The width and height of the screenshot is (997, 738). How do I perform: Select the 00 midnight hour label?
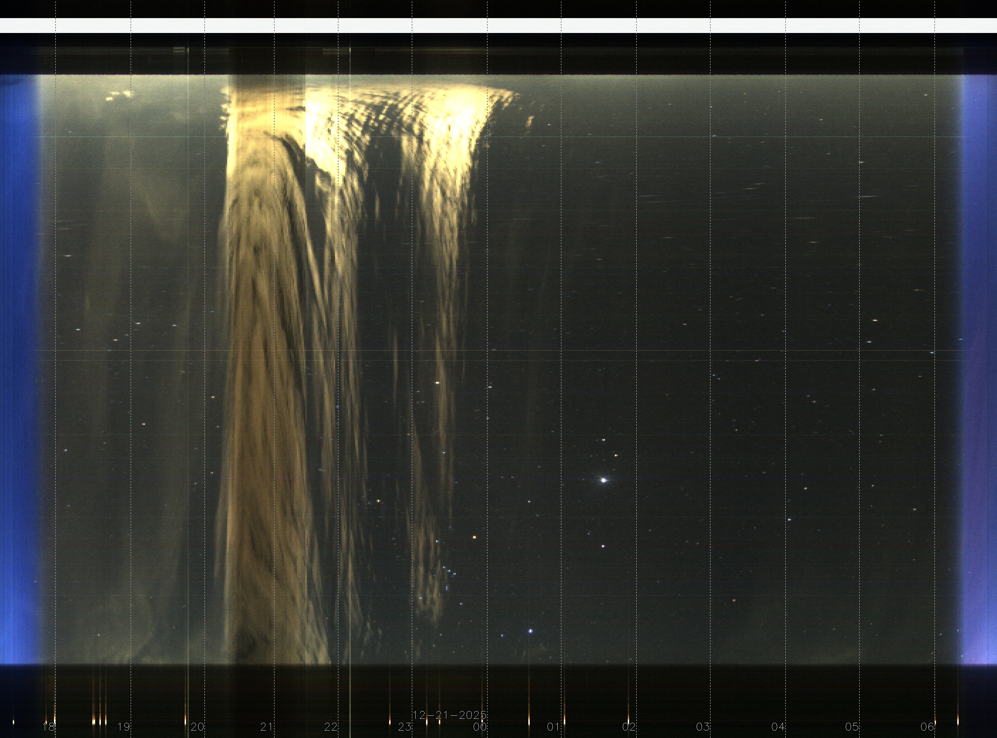click(480, 727)
